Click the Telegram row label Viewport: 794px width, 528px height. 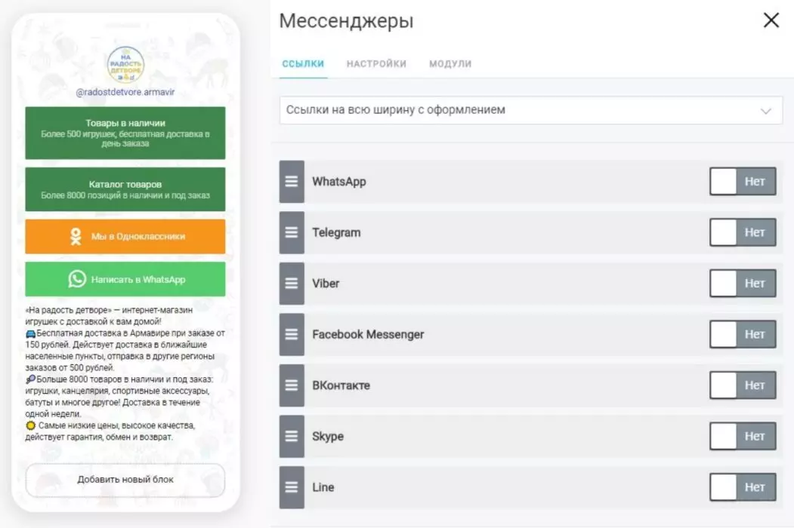tap(336, 232)
